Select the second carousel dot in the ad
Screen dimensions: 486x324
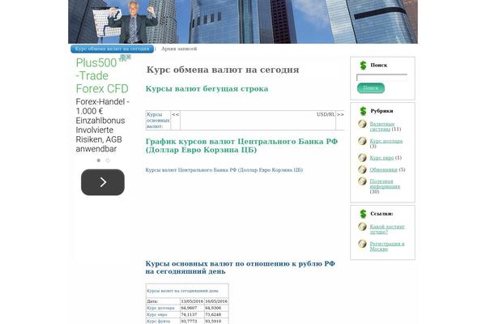pyautogui.click(x=108, y=160)
